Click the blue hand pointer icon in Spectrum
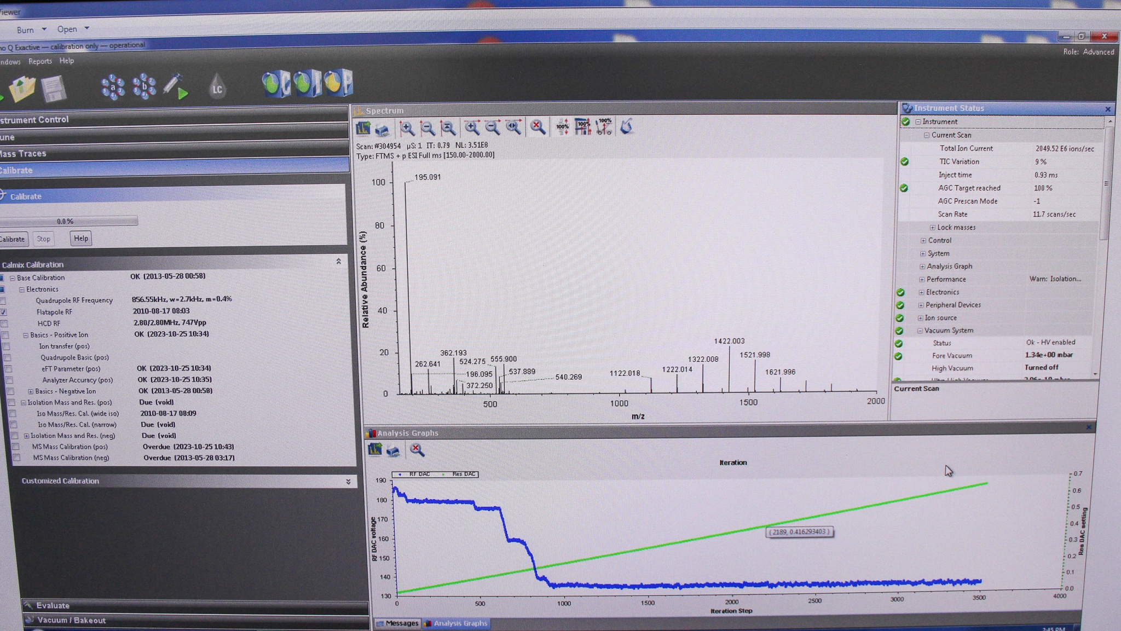The image size is (1121, 631). click(x=627, y=126)
